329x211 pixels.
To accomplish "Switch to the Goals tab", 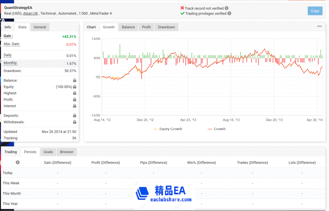I will [x=48, y=152].
